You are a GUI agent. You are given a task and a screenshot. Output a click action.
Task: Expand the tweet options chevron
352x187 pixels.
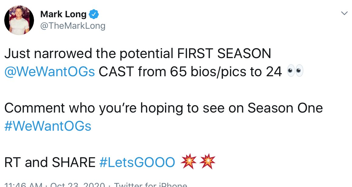click(x=344, y=13)
